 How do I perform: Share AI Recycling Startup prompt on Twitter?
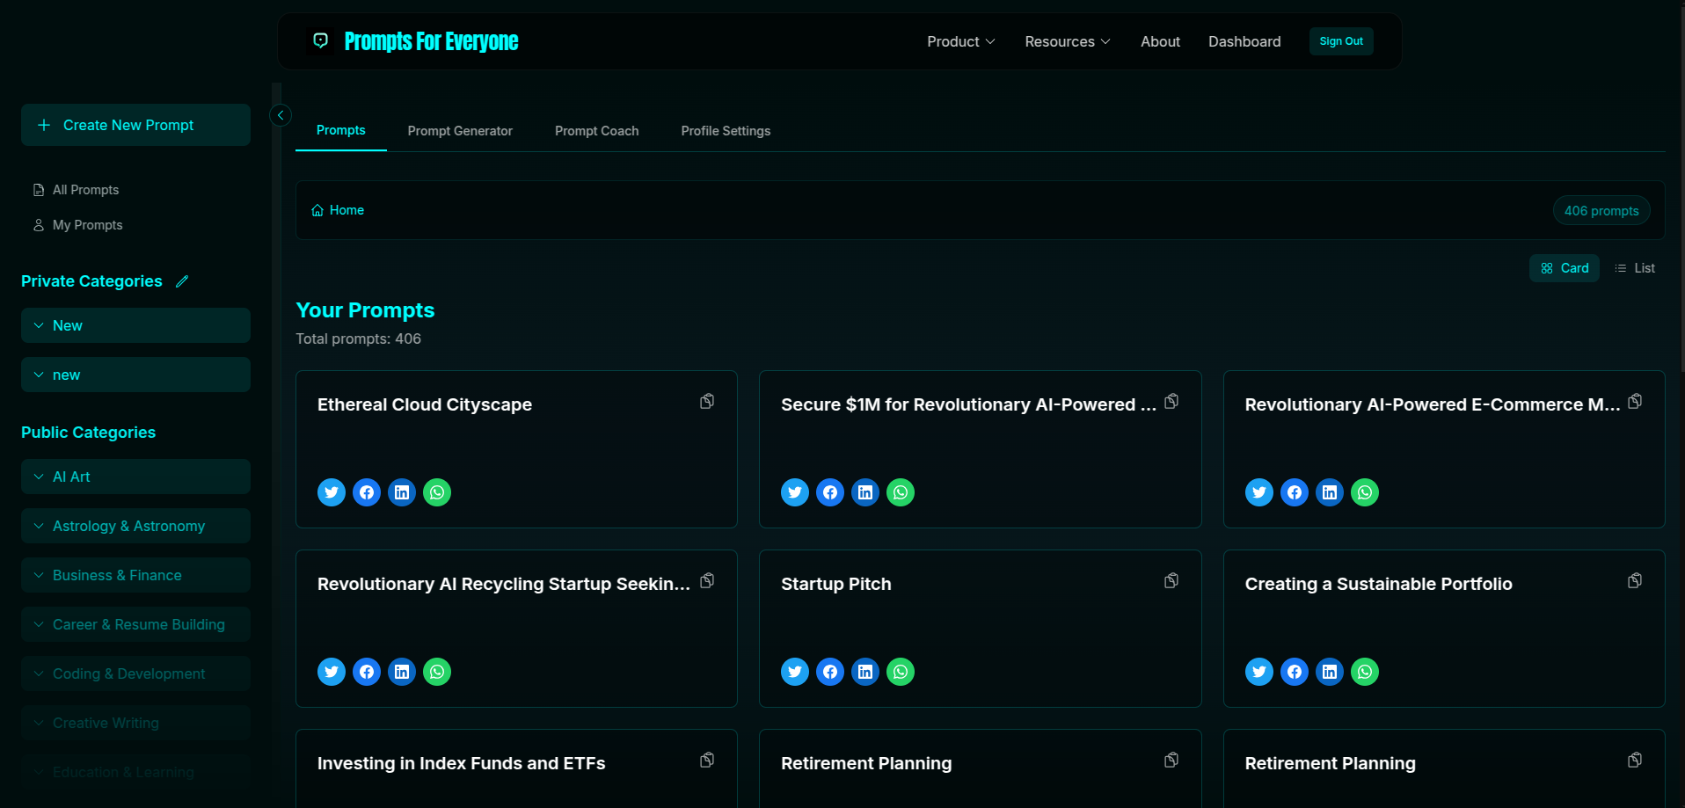coord(332,672)
